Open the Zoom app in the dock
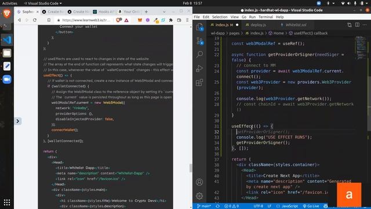 coord(7,80)
